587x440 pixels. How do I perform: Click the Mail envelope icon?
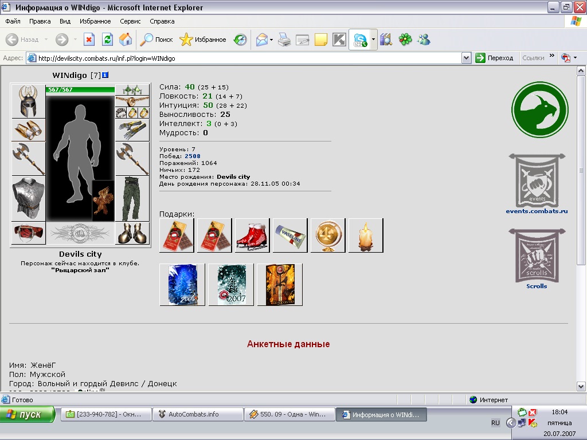click(261, 40)
